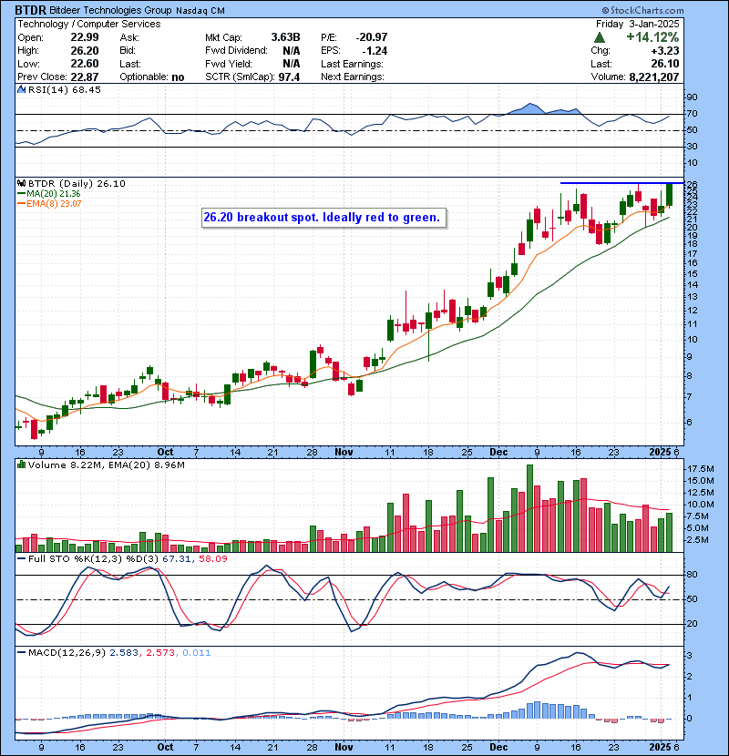Click the volume bars icon beside Volume 8.22M
Screen dimensions: 729x756
(21, 465)
